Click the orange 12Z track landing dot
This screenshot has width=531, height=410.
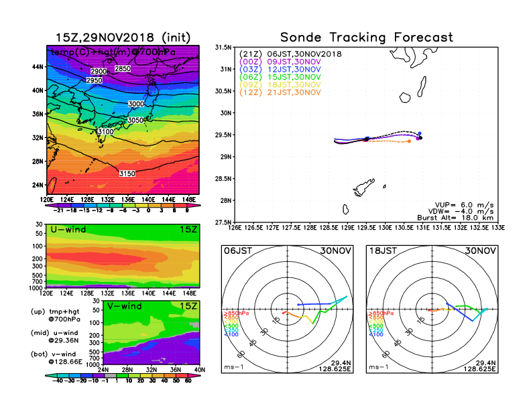tap(410, 141)
